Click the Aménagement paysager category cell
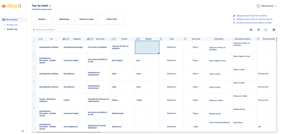The height and width of the screenshot is (134, 282). (x=74, y=47)
